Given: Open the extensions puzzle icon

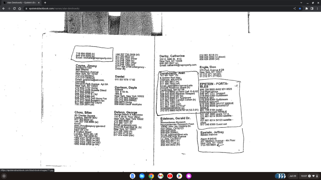Looking at the screenshot, I should click(307, 8).
